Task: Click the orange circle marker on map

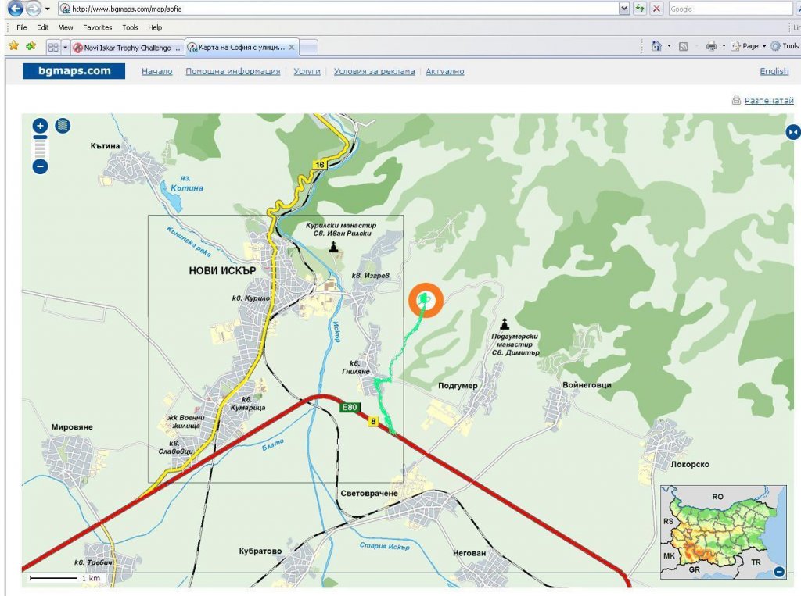Action: pos(426,300)
